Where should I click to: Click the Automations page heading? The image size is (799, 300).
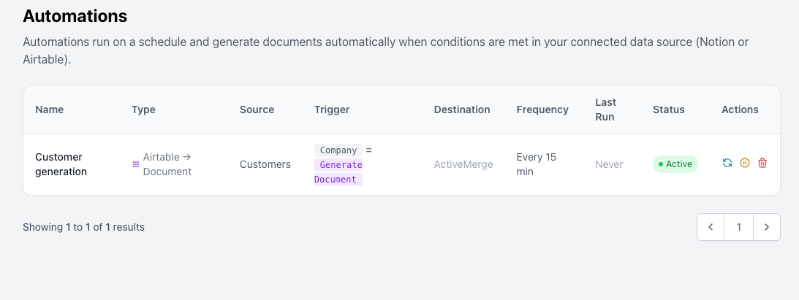(75, 16)
